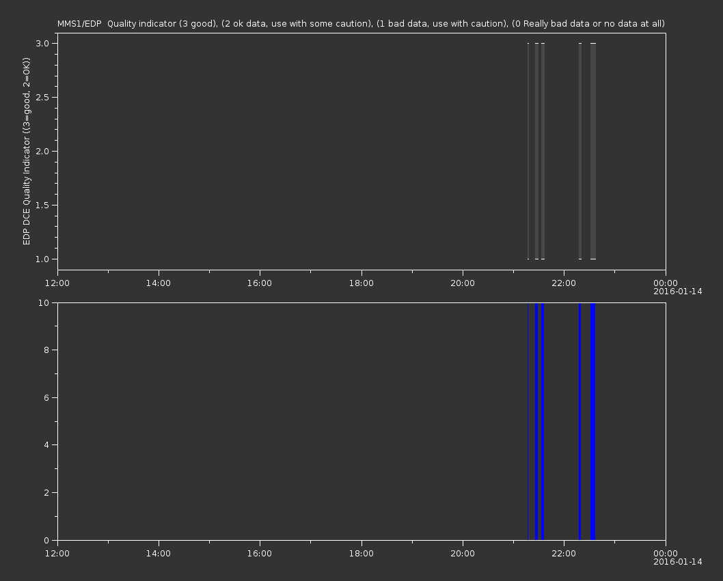Select the thinnest gray line in quality plot

point(528,151)
